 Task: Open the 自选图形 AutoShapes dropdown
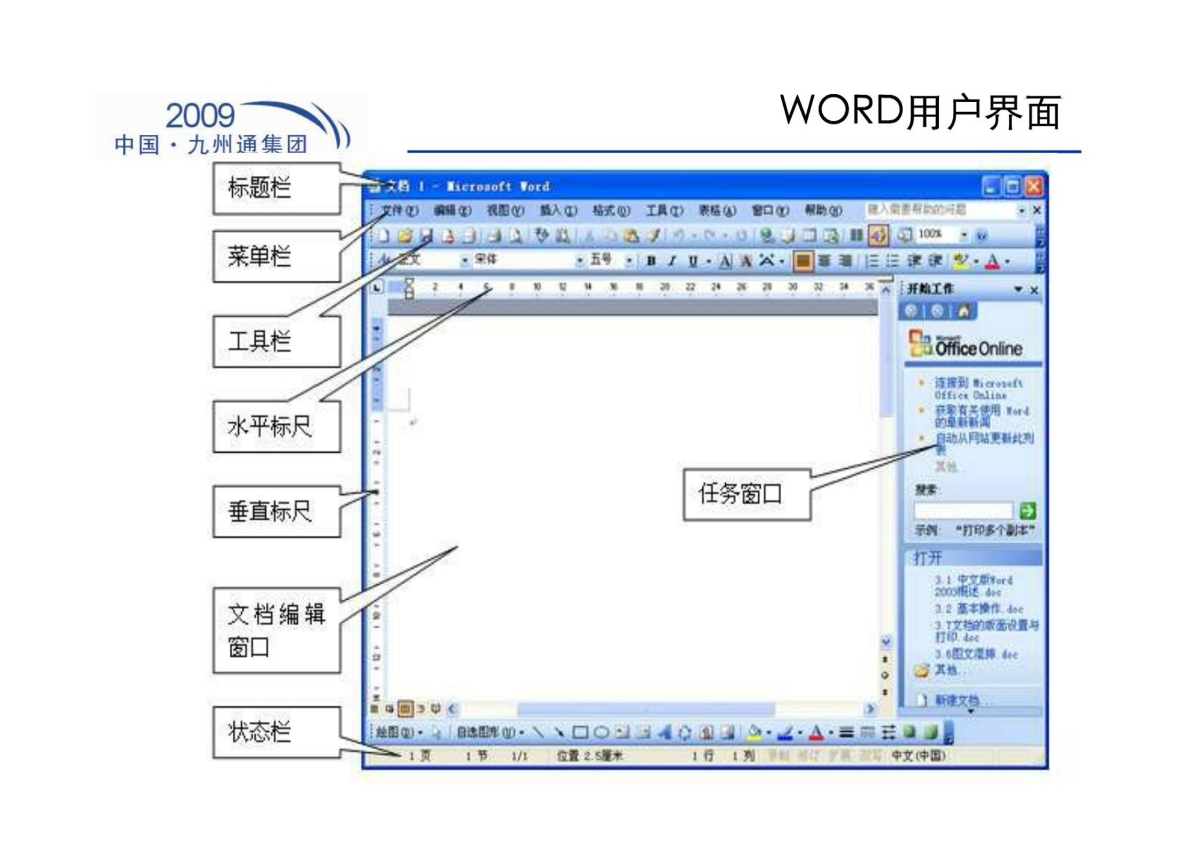490,733
